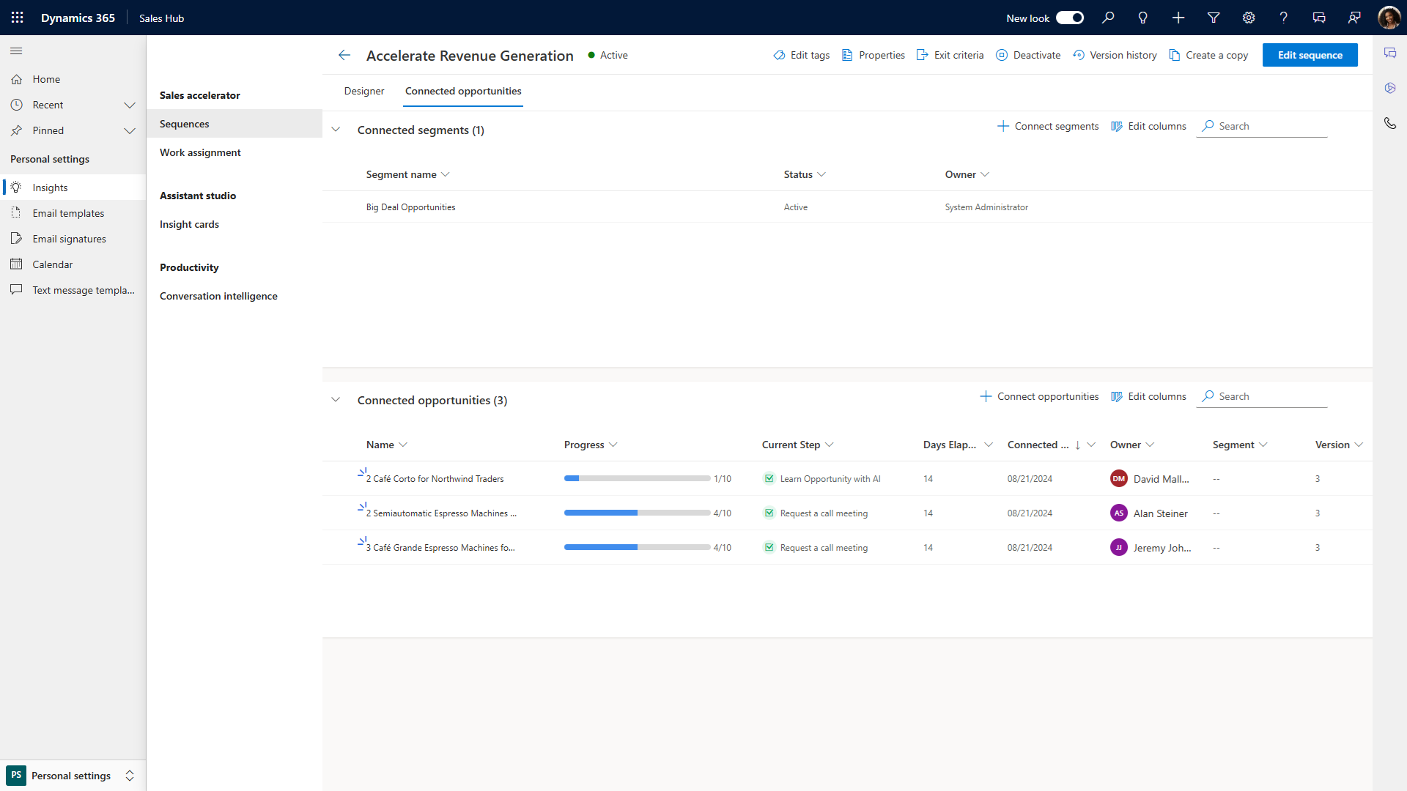
Task: Open Copilot from the right sidebar
Action: coord(1391,88)
